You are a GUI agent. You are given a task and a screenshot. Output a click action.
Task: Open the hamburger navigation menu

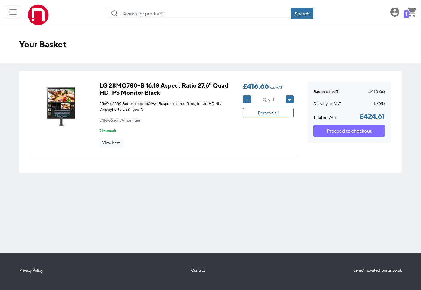pos(13,12)
